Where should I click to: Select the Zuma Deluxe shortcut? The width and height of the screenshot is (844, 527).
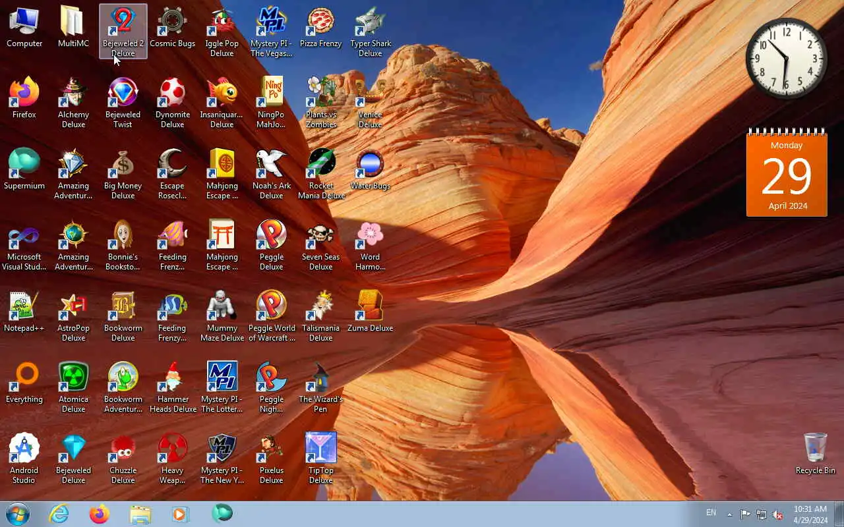tap(371, 312)
